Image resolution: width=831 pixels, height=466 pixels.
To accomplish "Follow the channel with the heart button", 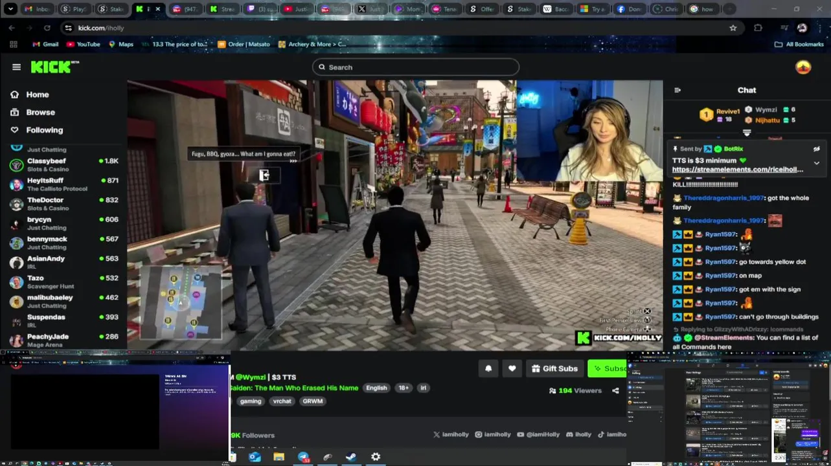I will point(512,368).
